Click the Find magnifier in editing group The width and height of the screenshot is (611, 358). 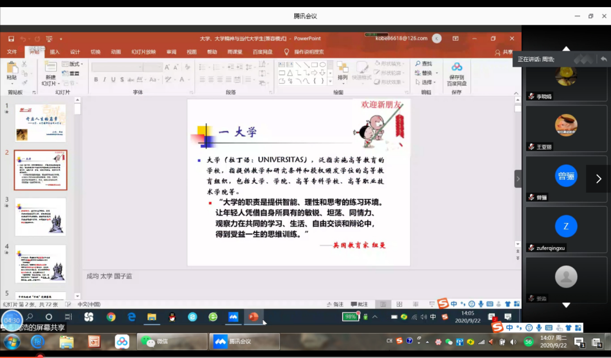(x=418, y=64)
